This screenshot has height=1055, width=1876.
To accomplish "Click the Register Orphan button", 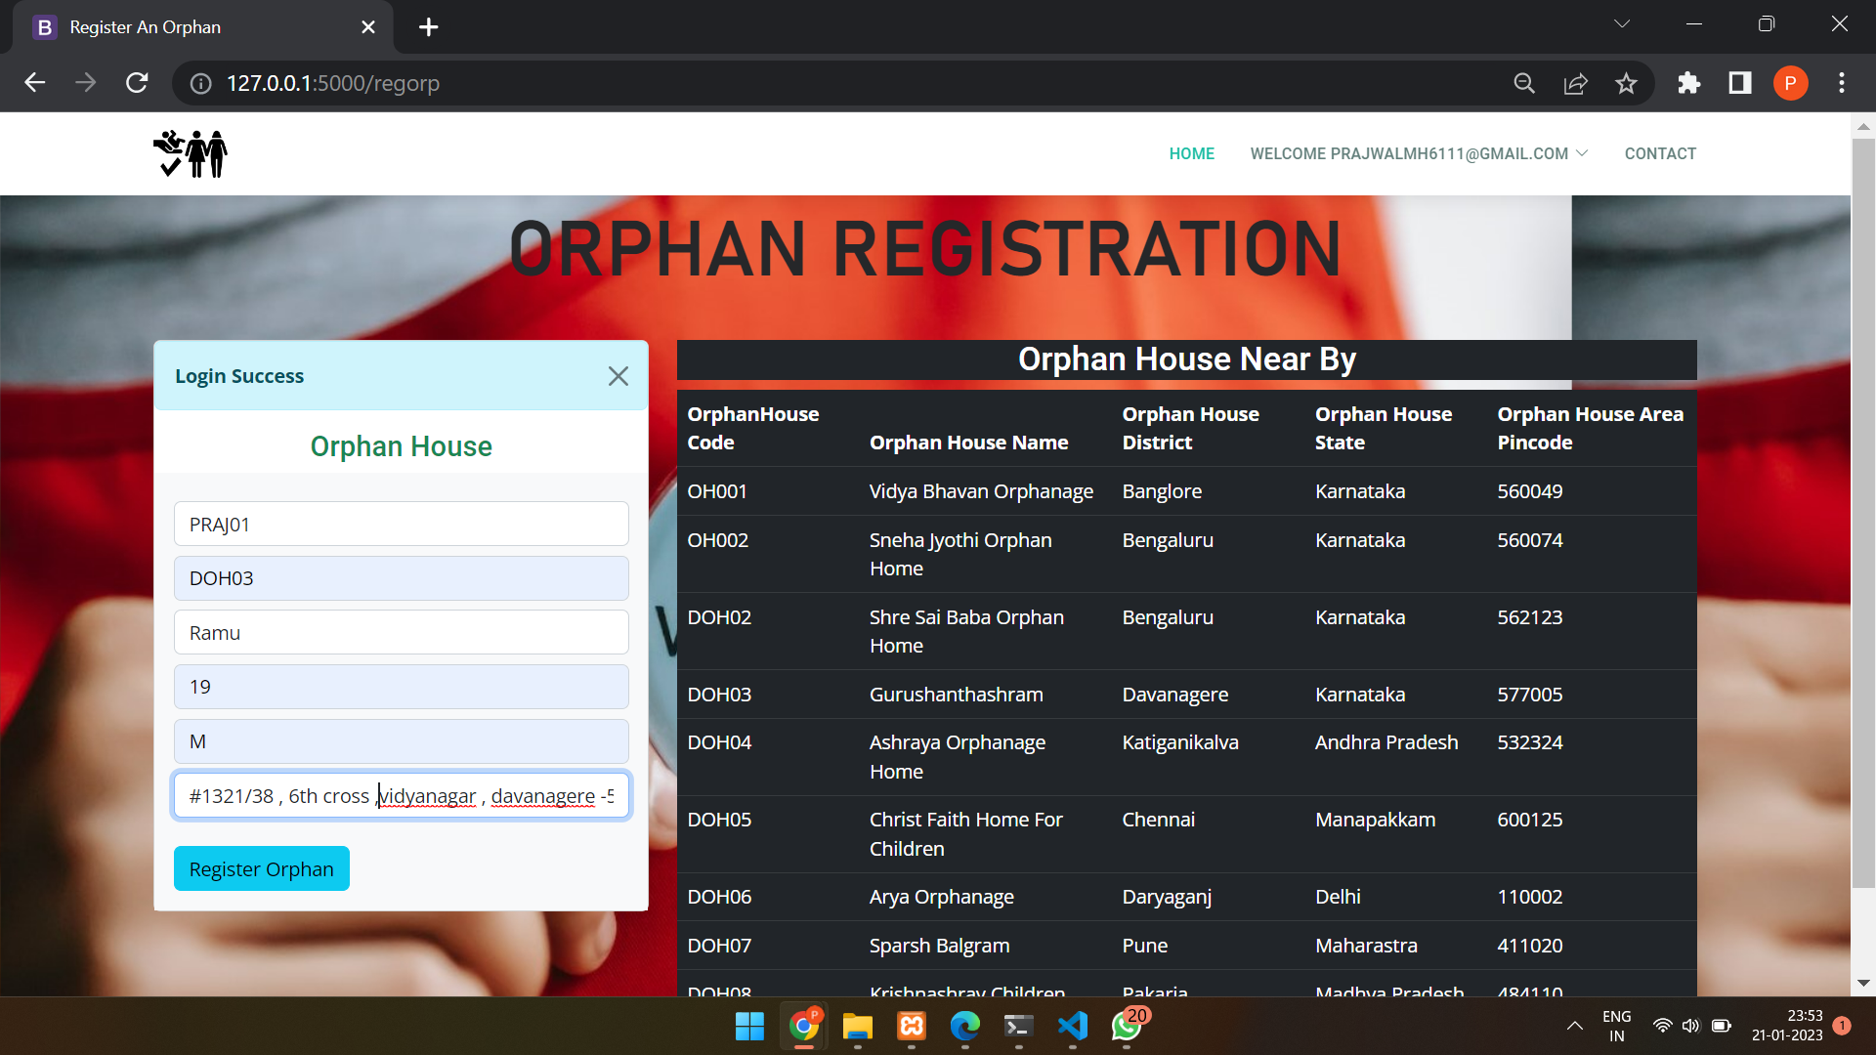I will tap(261, 868).
